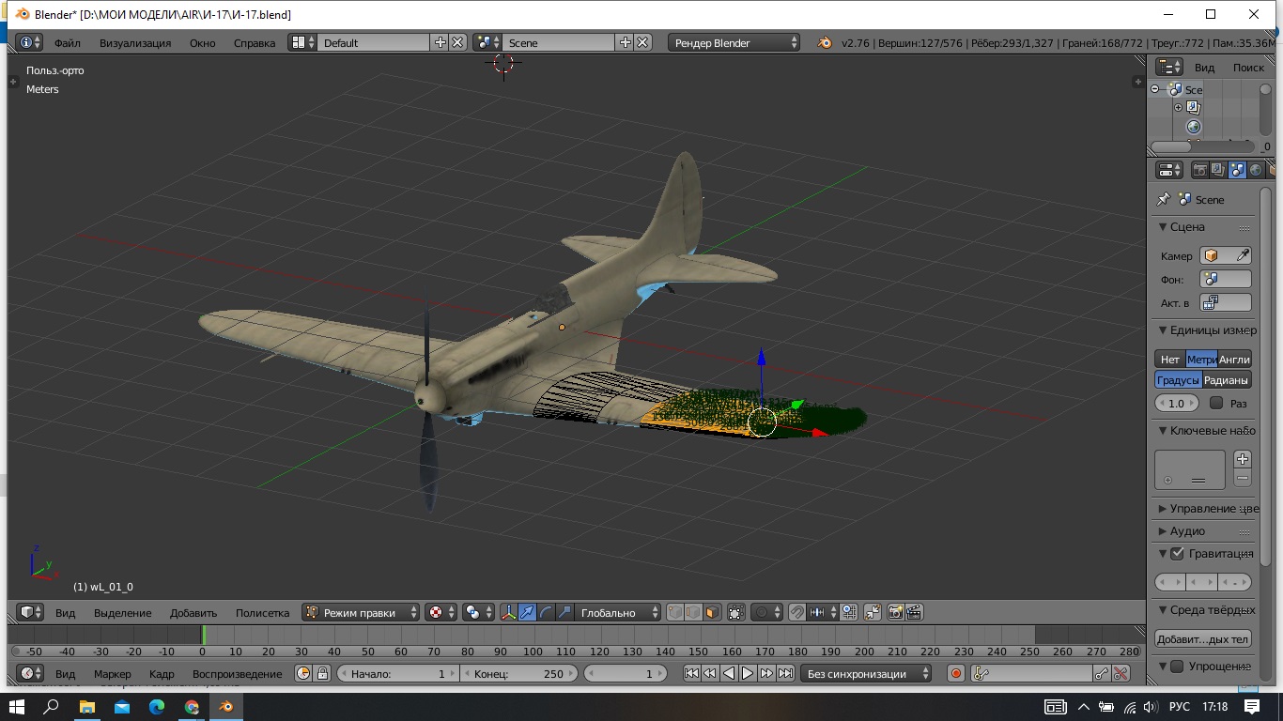Toggle limit selection to visible icon

point(735,613)
